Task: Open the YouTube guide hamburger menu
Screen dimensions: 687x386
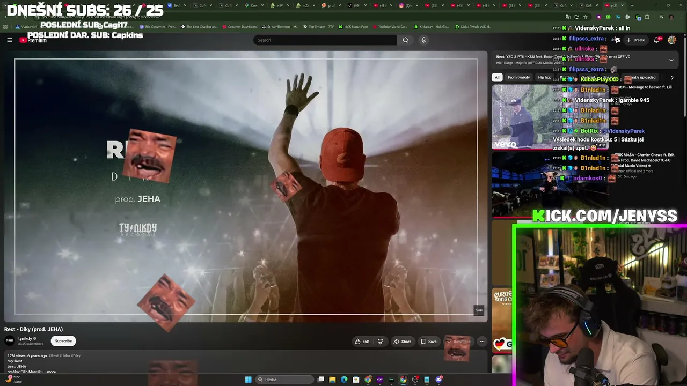Action: (9, 40)
